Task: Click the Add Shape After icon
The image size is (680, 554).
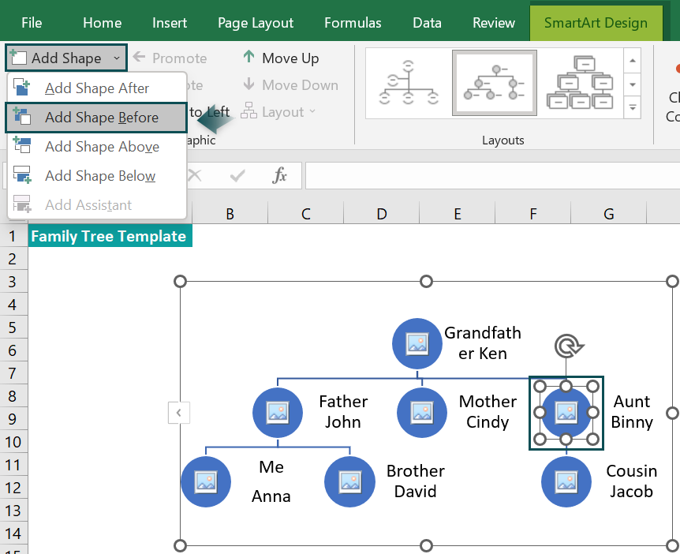Action: point(21,87)
